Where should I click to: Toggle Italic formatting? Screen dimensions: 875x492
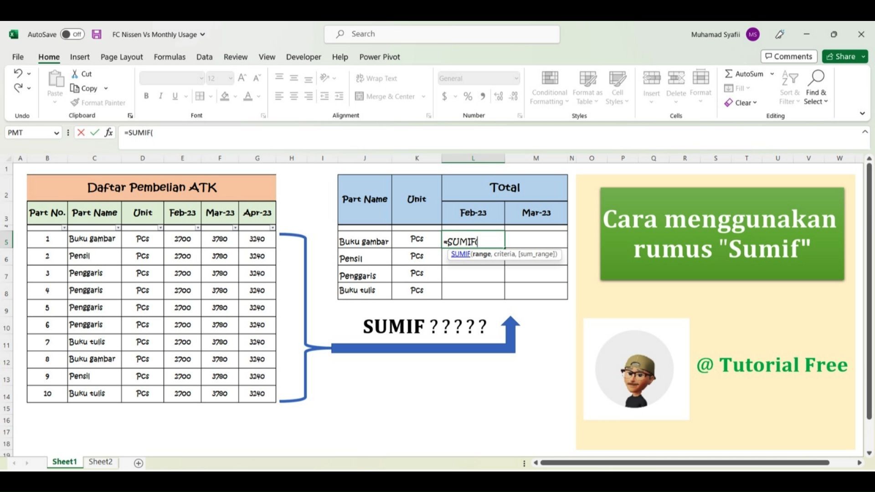[x=160, y=96]
